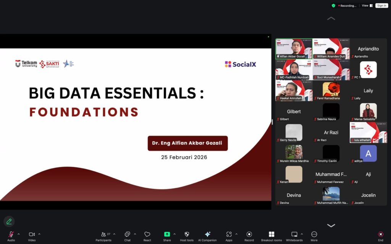Open the View layout menu

(x=367, y=6)
